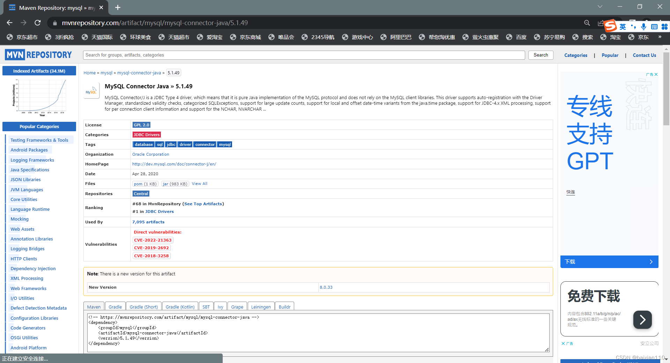Open the 苏宁易购 bookmark

(550, 37)
